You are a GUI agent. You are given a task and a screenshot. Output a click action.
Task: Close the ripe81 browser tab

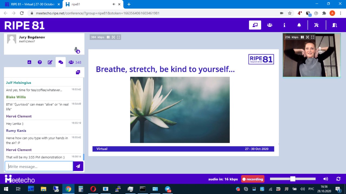(119, 4)
